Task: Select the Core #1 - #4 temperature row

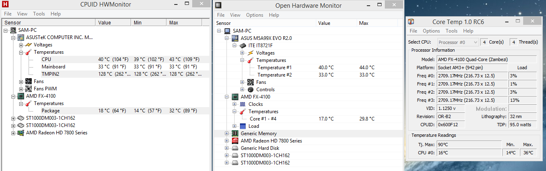Action: click(x=264, y=119)
